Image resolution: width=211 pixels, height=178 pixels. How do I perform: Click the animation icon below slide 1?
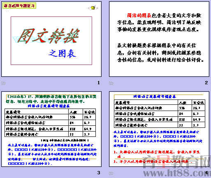pyautogui.click(x=3, y=83)
